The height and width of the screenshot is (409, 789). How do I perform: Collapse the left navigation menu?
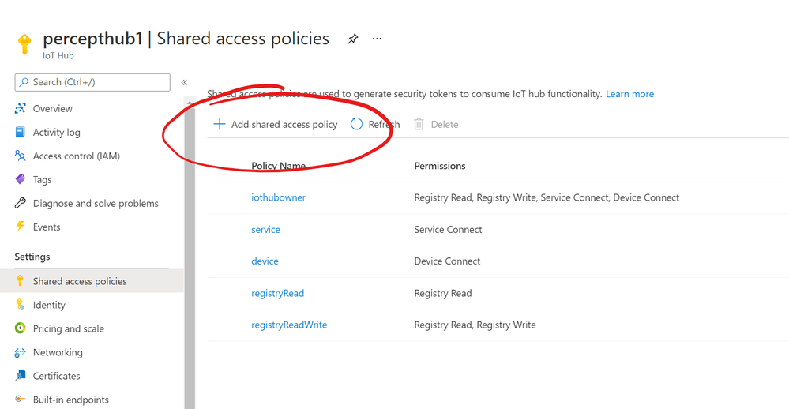(x=184, y=82)
